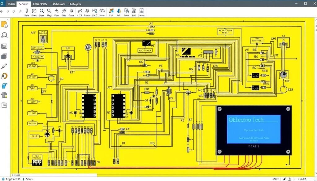
Task: Click the application logo in title bar
Action: tap(2, 4)
